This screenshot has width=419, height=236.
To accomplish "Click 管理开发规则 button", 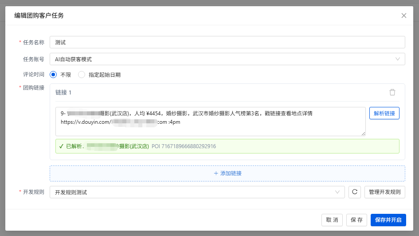I will click(x=384, y=192).
